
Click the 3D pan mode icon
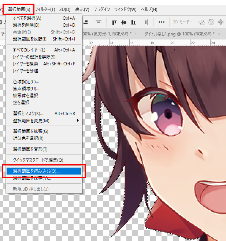pyautogui.click(x=221, y=22)
